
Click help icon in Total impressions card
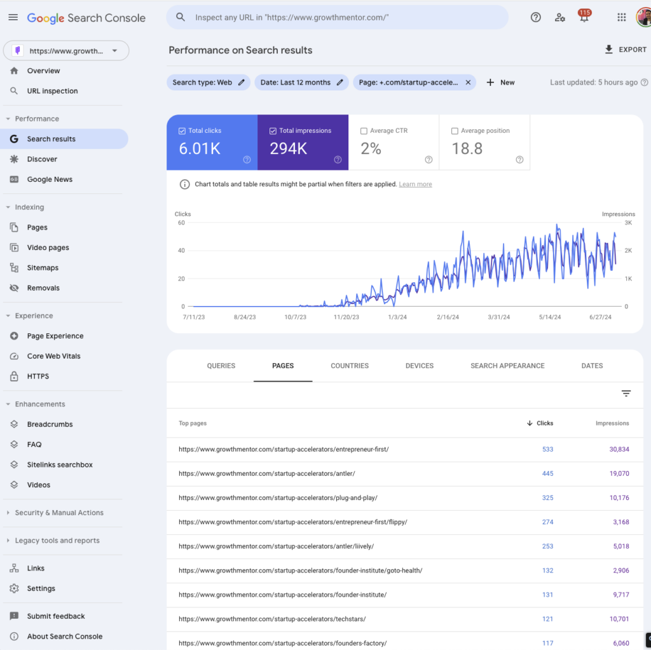[338, 160]
